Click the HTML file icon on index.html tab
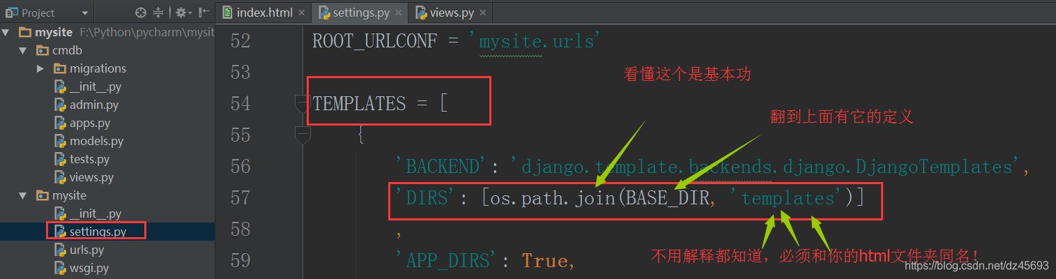This screenshot has height=279, width=1056. click(x=228, y=13)
